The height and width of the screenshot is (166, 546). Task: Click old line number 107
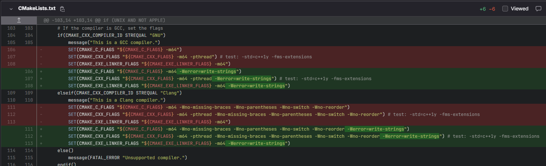[x=11, y=57]
